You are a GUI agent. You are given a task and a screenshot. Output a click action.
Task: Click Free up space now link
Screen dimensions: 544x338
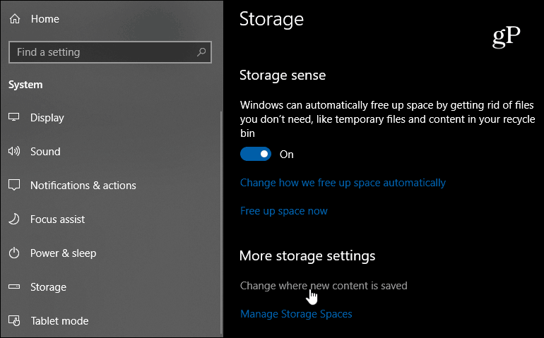click(x=284, y=211)
